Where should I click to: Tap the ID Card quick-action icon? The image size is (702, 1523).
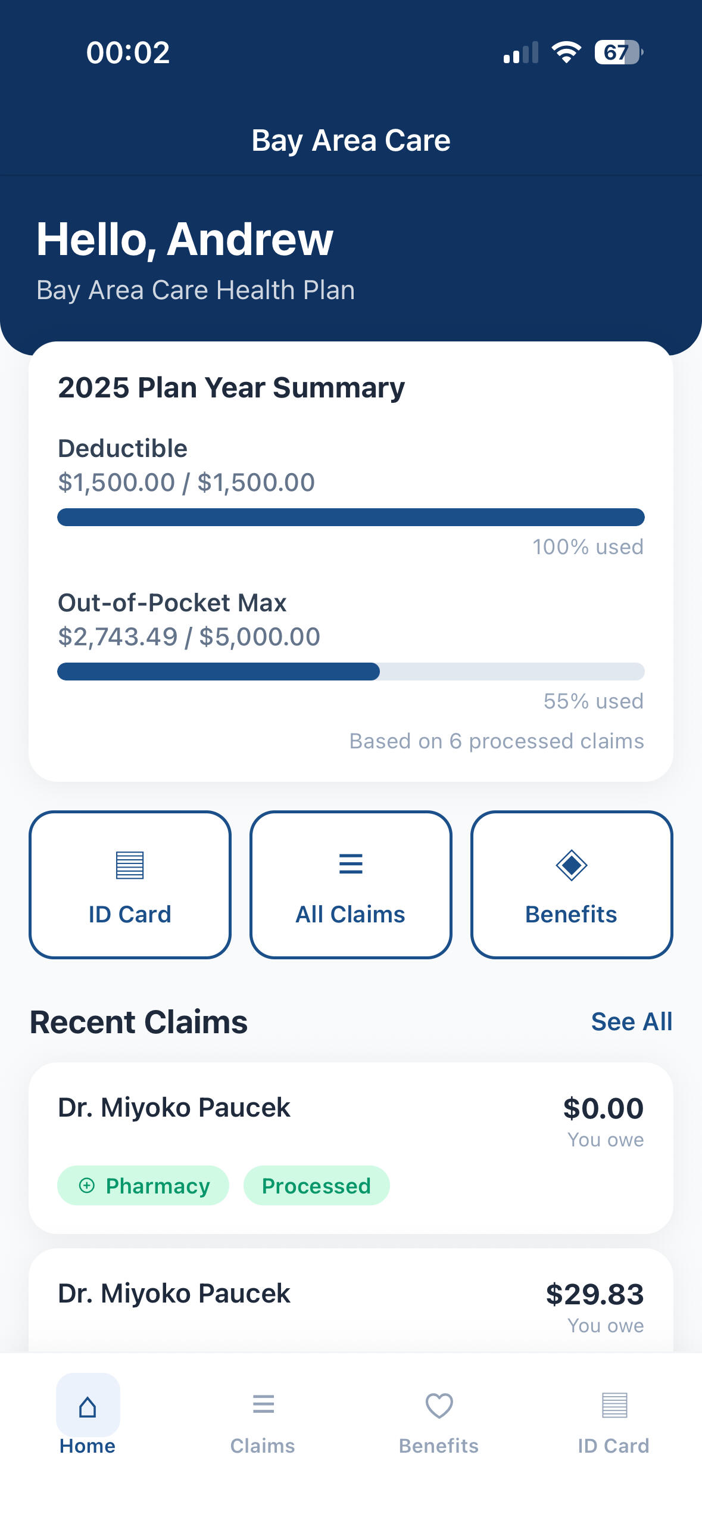(x=130, y=865)
